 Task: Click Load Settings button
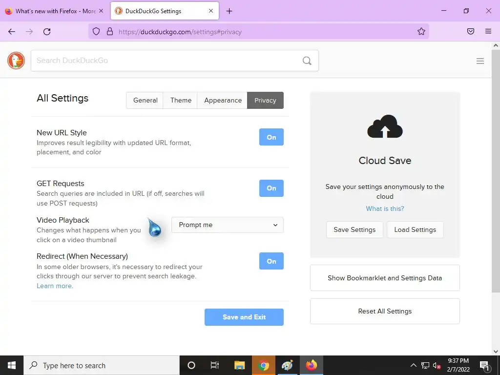coord(415,229)
